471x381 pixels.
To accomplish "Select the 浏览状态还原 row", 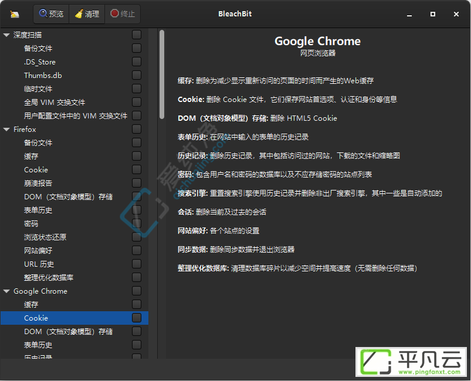I will [x=74, y=237].
